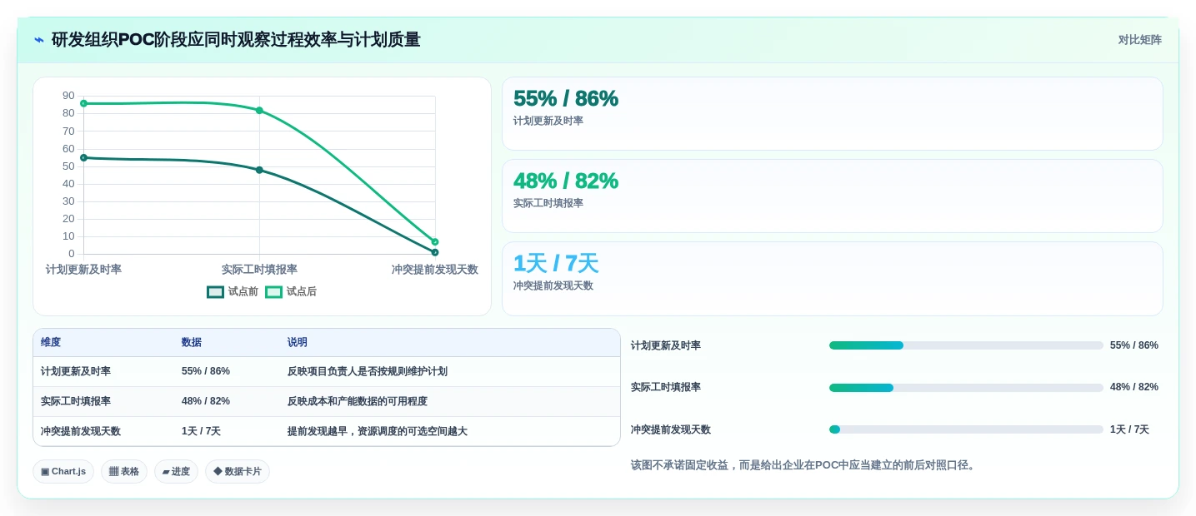The height and width of the screenshot is (516, 1196).
Task: Click the 冲突提前发现天数 progress bar
Action: (966, 429)
